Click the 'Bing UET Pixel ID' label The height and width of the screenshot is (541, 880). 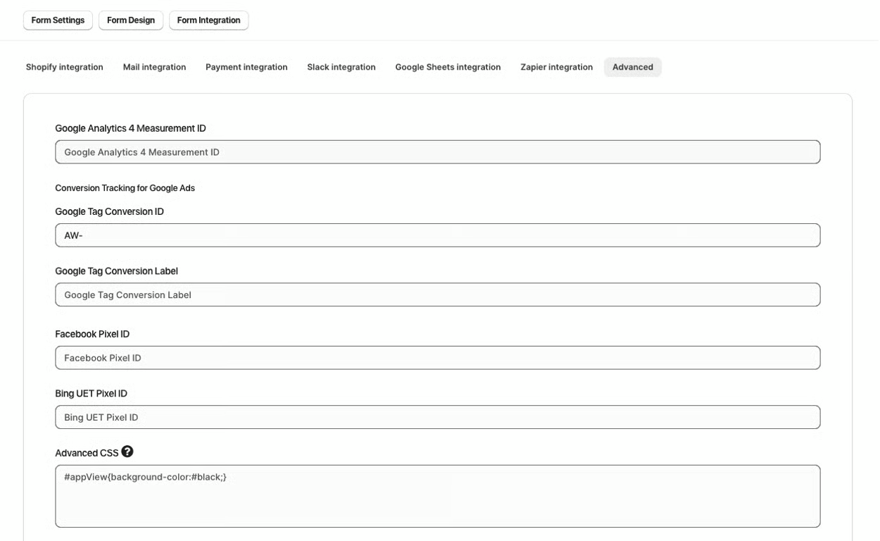pos(92,394)
